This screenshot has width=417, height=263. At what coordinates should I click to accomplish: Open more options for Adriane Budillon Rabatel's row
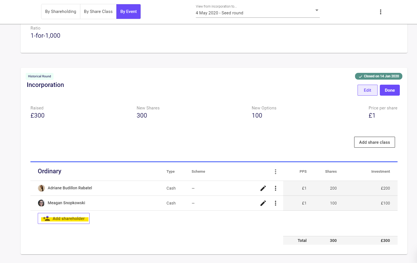point(275,188)
